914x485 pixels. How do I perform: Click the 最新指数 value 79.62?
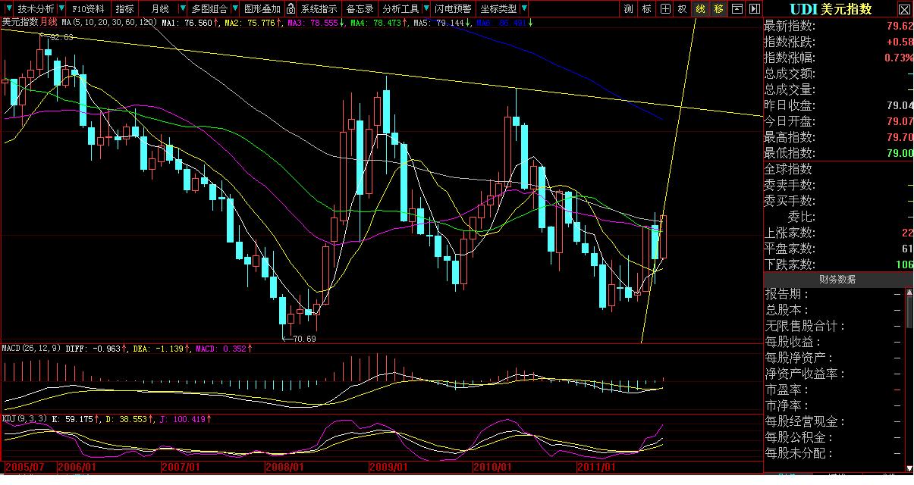[899, 27]
